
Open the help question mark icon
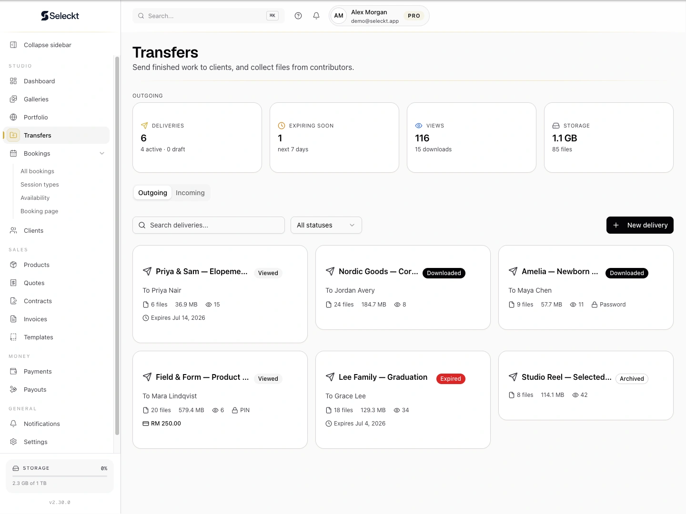[298, 16]
